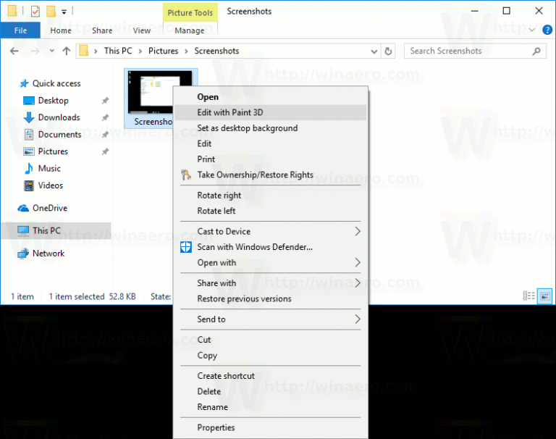Click the This PC monitor icon
Image resolution: width=556 pixels, height=439 pixels.
click(23, 230)
